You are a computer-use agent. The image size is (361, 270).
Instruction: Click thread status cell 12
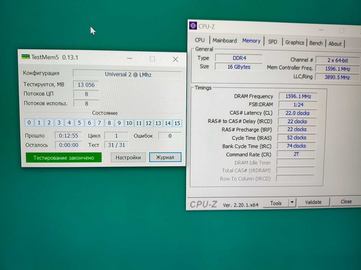(149, 123)
